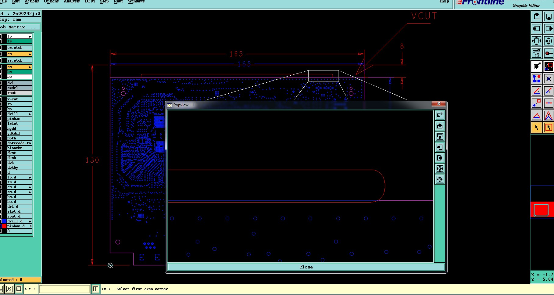
Task: Select the szdrl layer row
Action: tap(20, 88)
